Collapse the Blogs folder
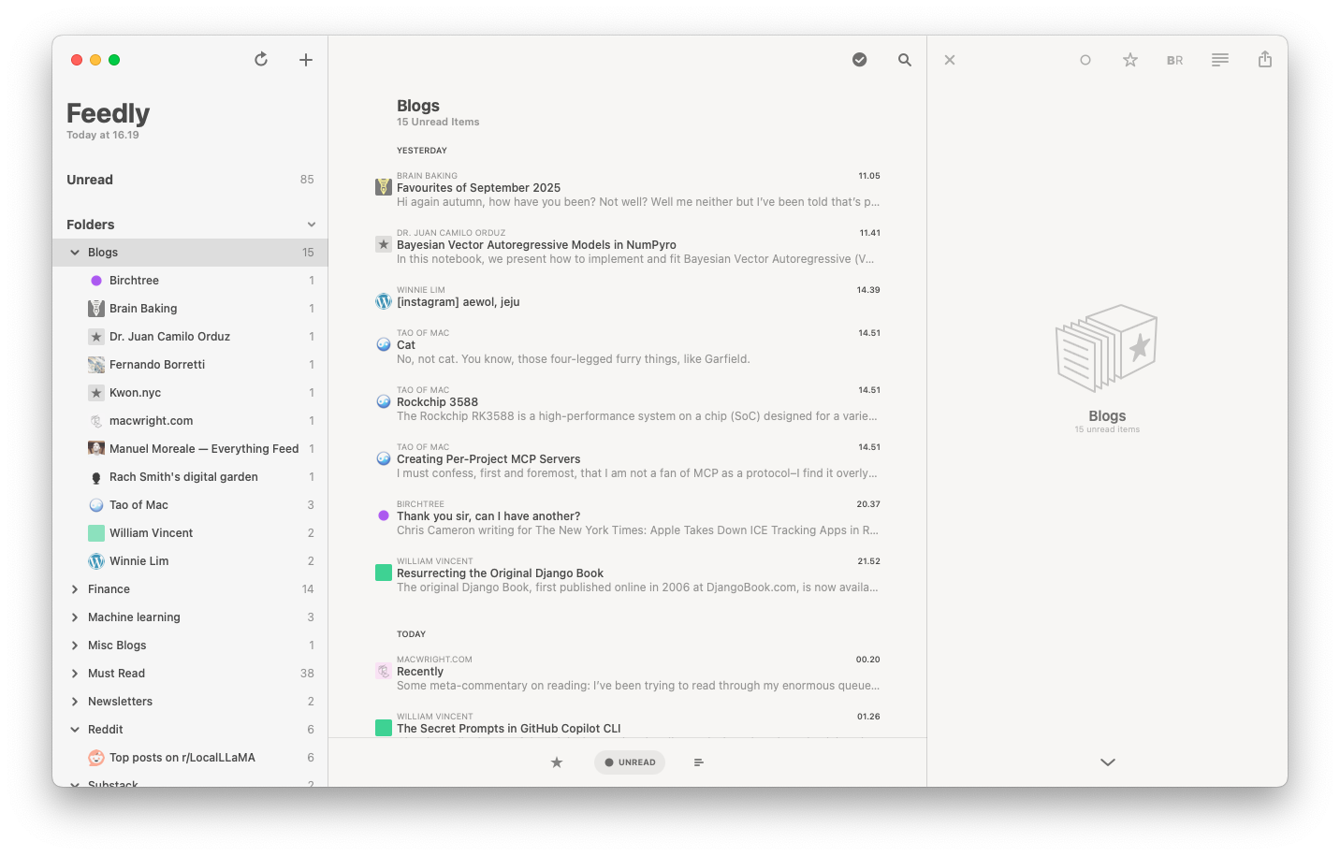The image size is (1340, 856). pyautogui.click(x=75, y=253)
